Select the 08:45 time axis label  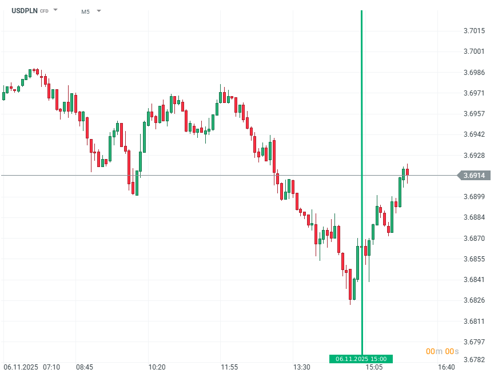[84, 367]
